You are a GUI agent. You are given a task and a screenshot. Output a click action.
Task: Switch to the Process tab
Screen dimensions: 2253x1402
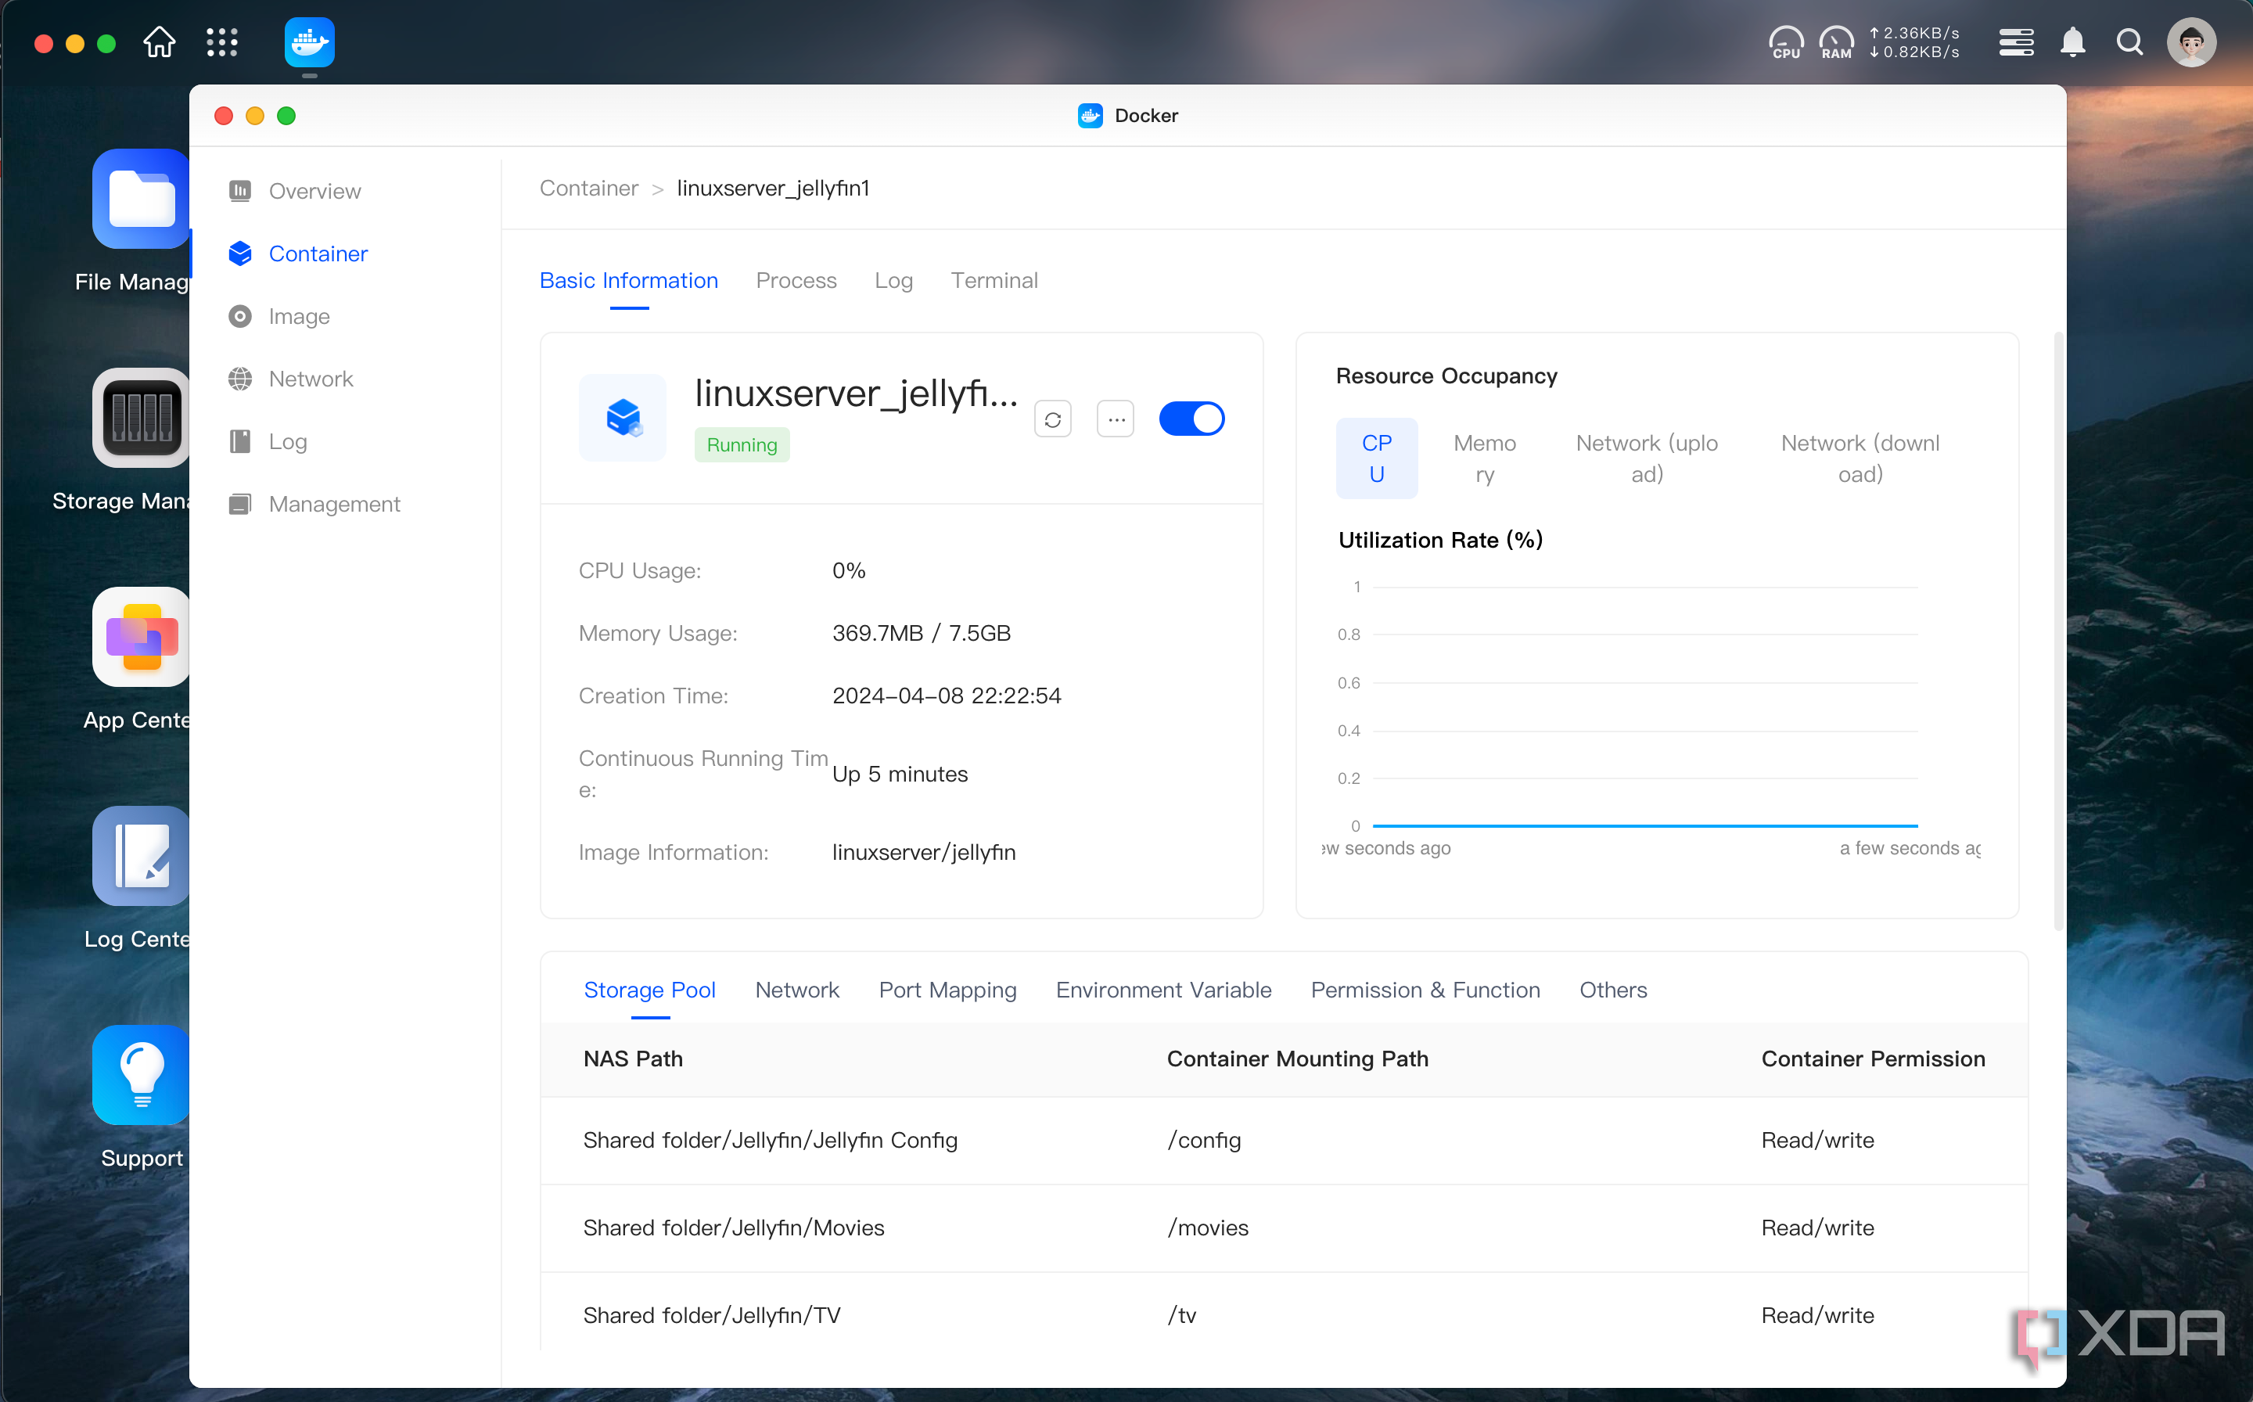(796, 281)
